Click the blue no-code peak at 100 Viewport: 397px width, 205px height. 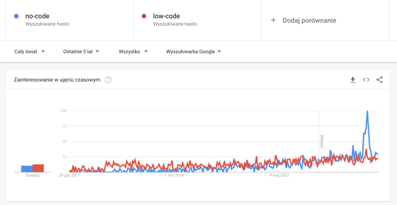(x=367, y=111)
